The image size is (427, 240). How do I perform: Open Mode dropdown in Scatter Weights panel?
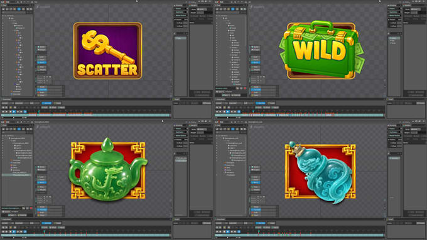(x=202, y=9)
